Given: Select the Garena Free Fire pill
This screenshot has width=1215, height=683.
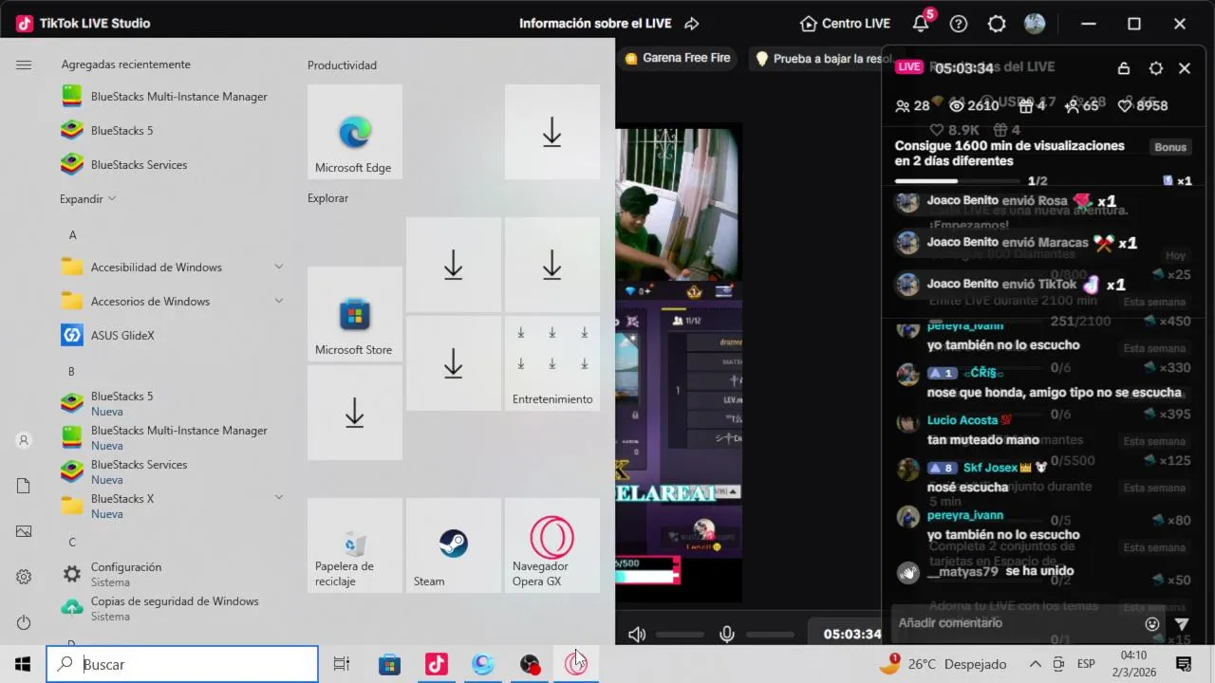Looking at the screenshot, I should tap(678, 58).
